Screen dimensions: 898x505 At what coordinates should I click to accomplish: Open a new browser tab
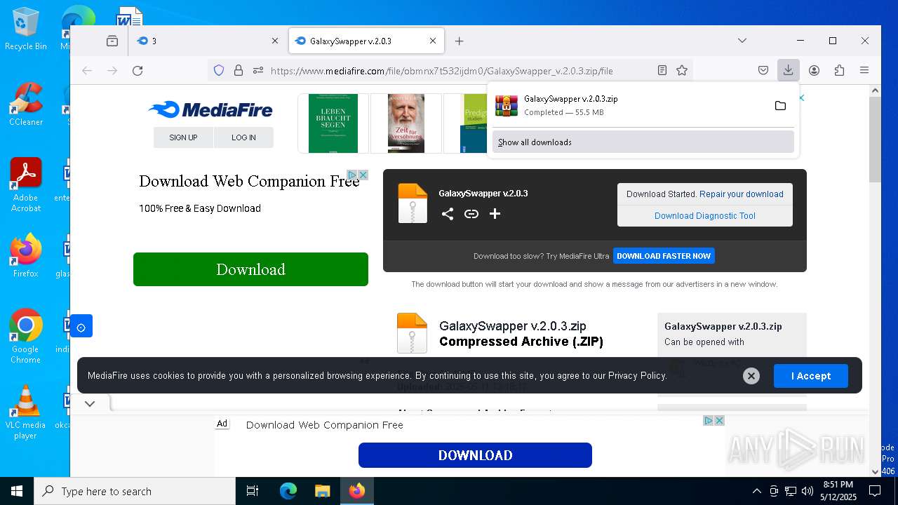pos(459,41)
